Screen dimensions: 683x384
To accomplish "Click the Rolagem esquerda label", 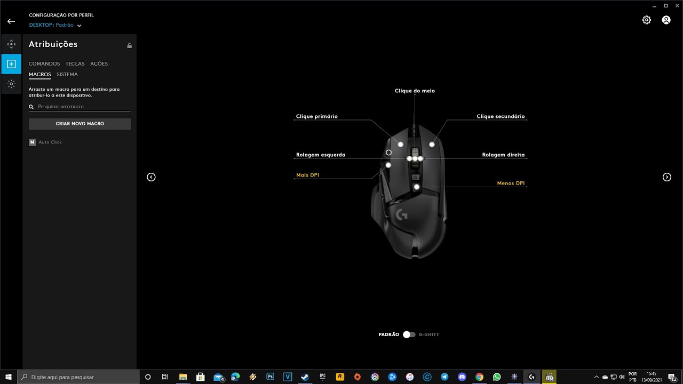I will point(321,155).
